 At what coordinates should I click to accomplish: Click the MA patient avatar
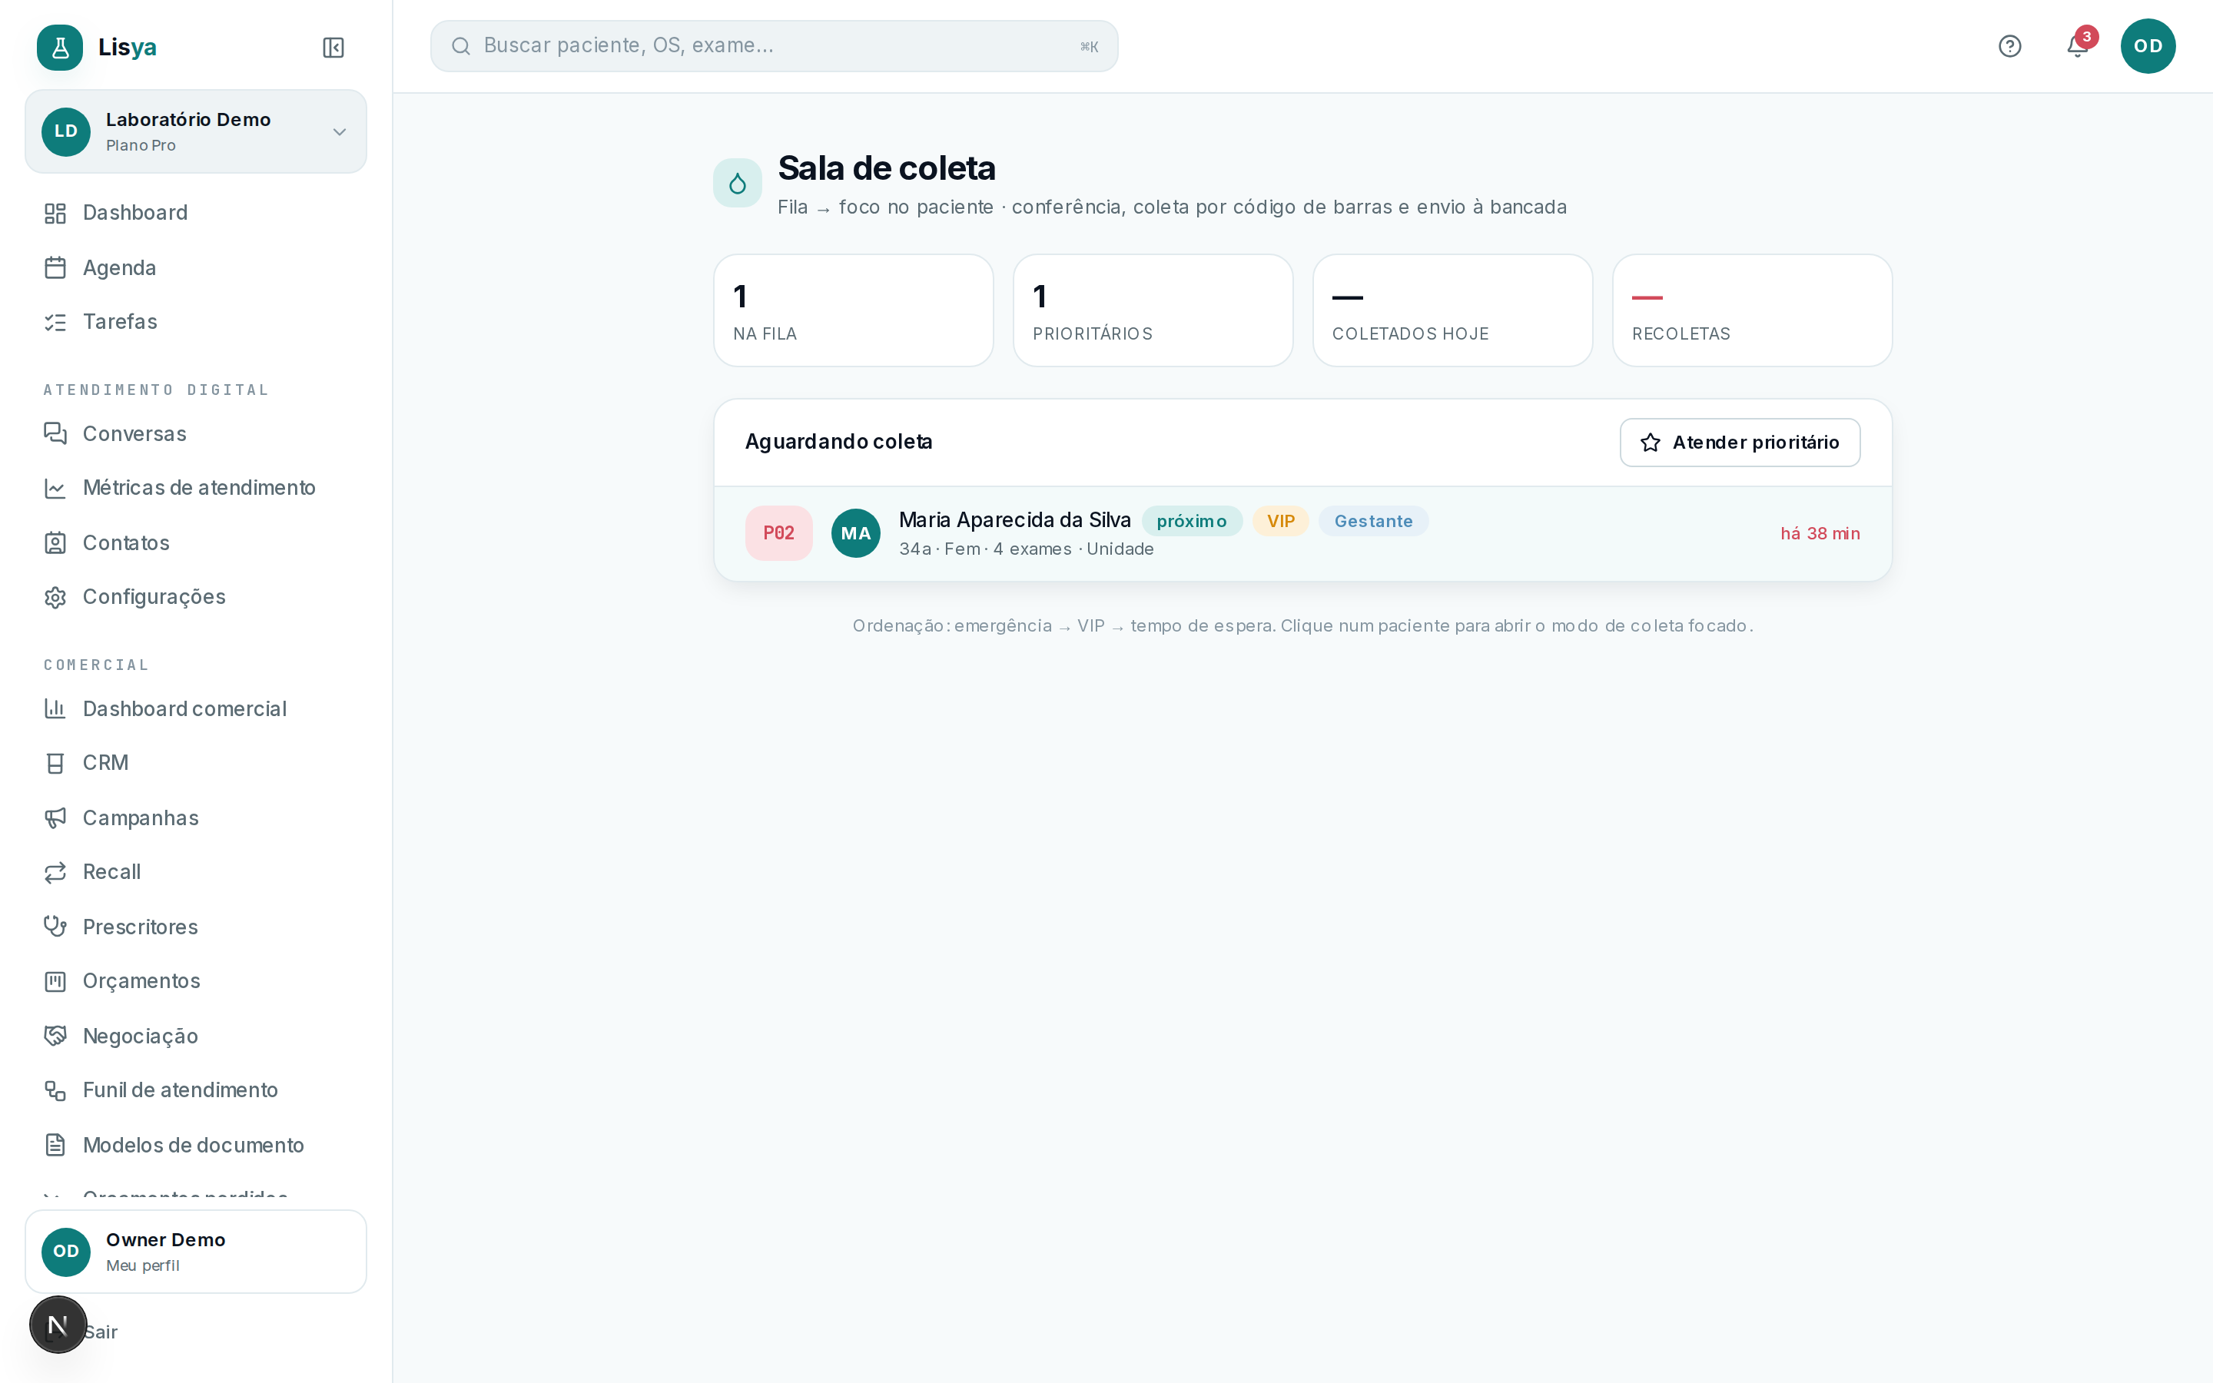855,533
